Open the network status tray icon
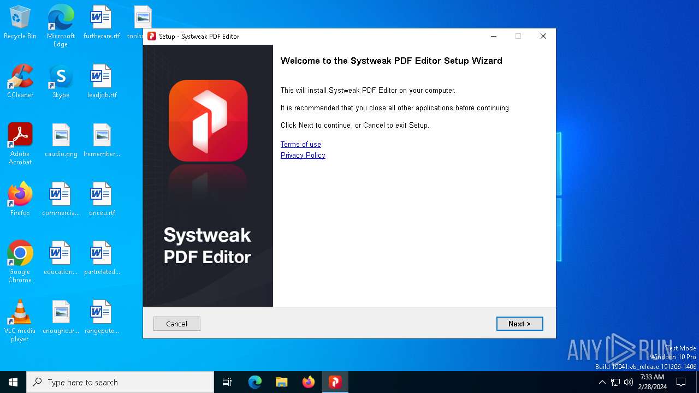Image resolution: width=699 pixels, height=393 pixels. 615,382
